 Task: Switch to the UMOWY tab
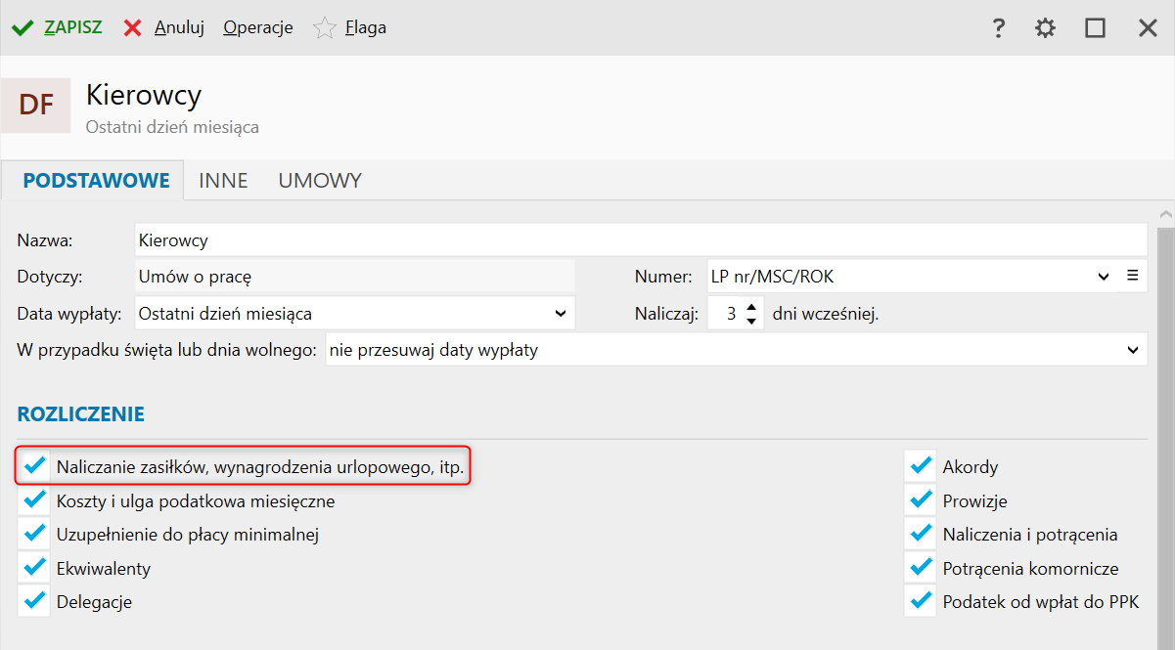tap(320, 181)
